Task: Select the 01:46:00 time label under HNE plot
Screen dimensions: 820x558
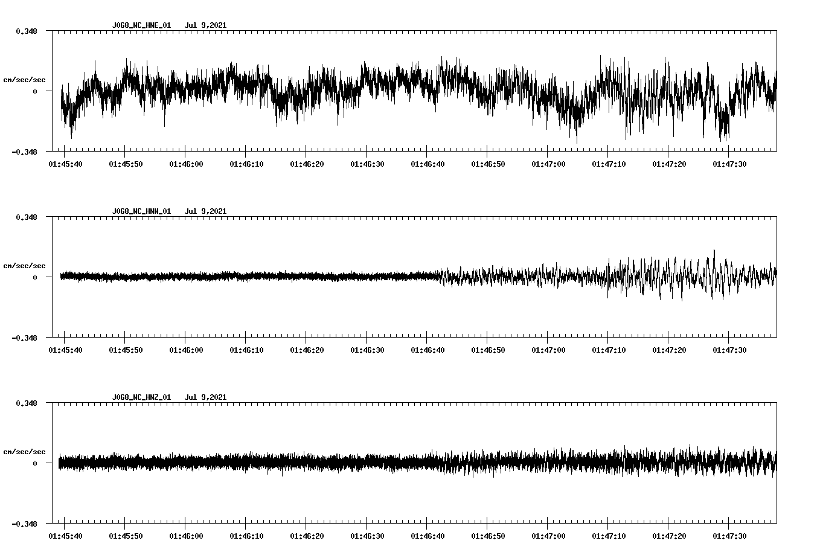Action: click(186, 164)
